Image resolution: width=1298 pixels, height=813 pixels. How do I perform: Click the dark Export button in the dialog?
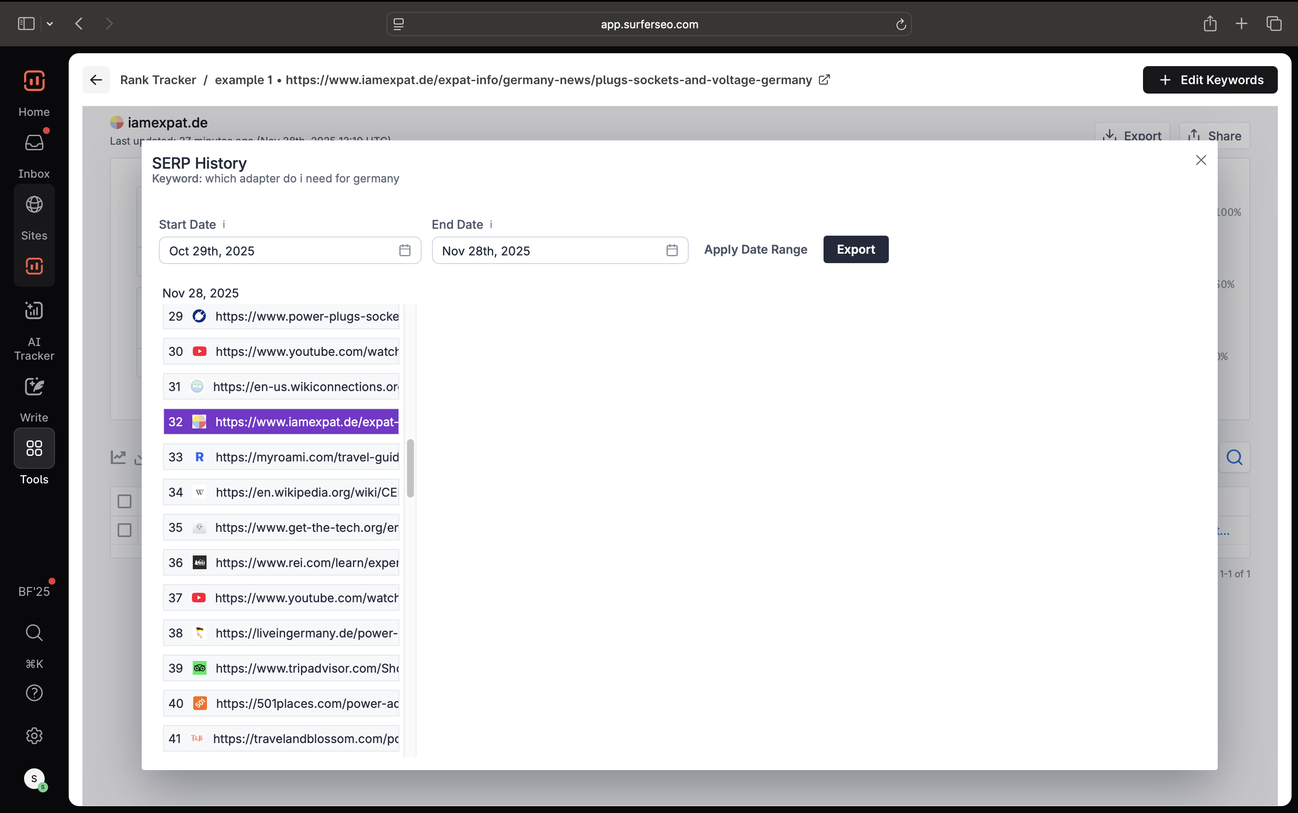click(855, 249)
